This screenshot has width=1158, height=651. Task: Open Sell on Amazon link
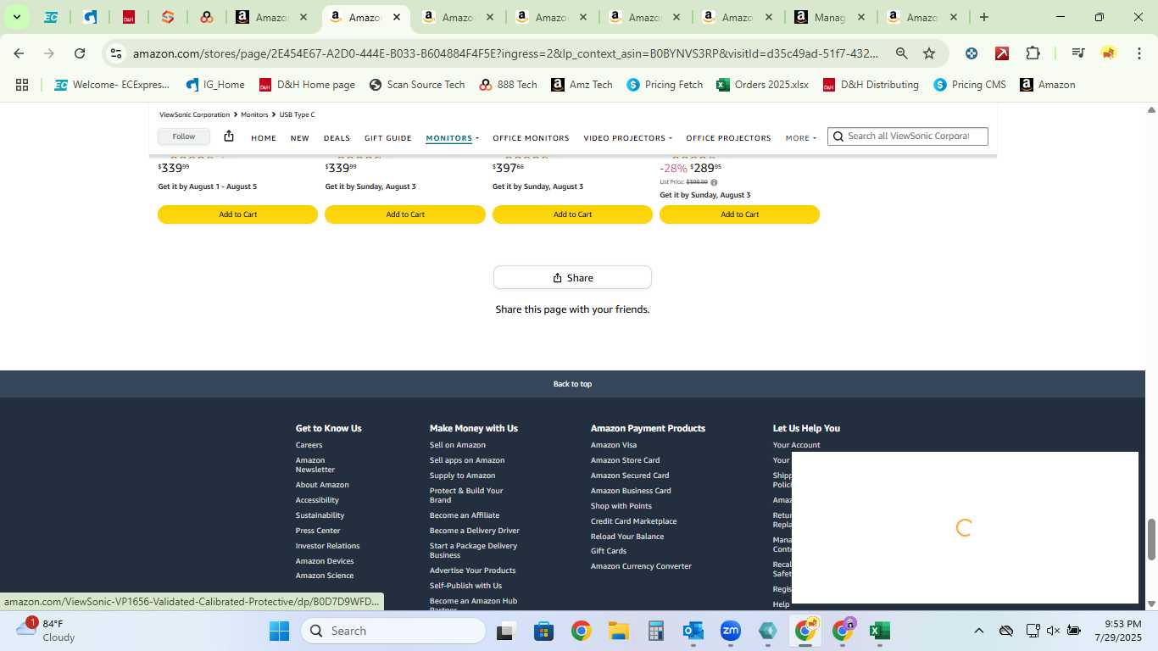coord(458,445)
